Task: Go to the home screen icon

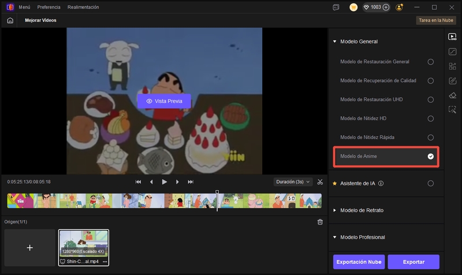Action: [10, 20]
